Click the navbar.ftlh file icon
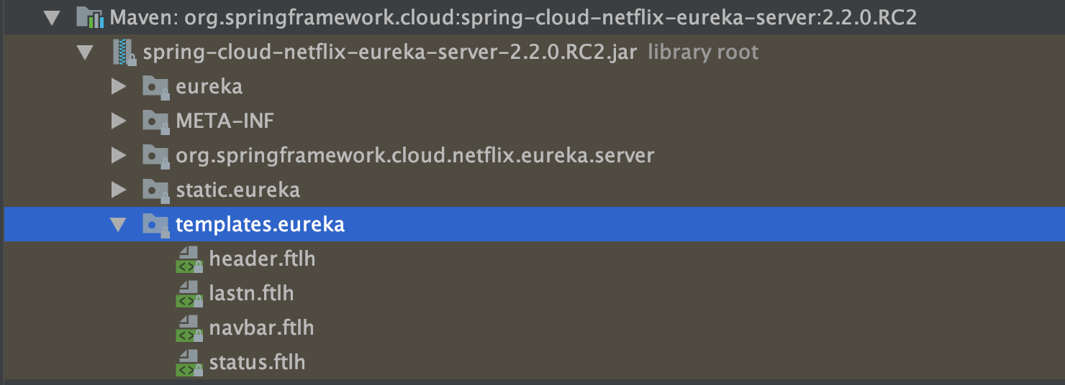The width and height of the screenshot is (1065, 385). [x=189, y=328]
